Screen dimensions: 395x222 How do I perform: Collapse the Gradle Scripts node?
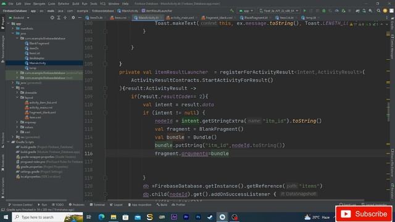click(8, 142)
